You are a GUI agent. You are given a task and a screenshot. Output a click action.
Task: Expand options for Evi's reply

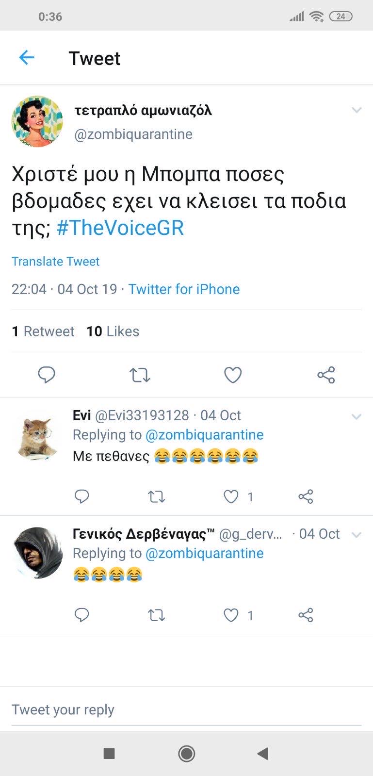[x=357, y=416]
